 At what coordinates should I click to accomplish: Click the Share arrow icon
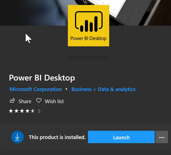(x=12, y=100)
